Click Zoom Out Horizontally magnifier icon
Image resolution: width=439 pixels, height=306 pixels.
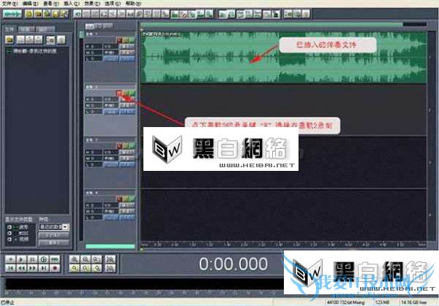tap(86, 259)
